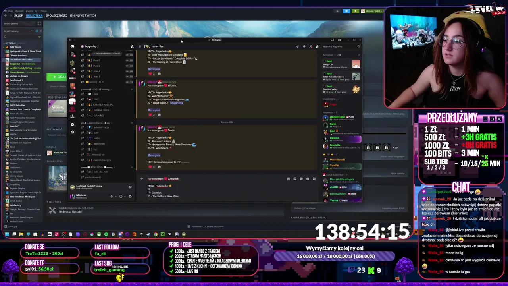508x286 pixels.
Task: Open Steam BIBLIOTEKA tab
Action: coord(34,15)
